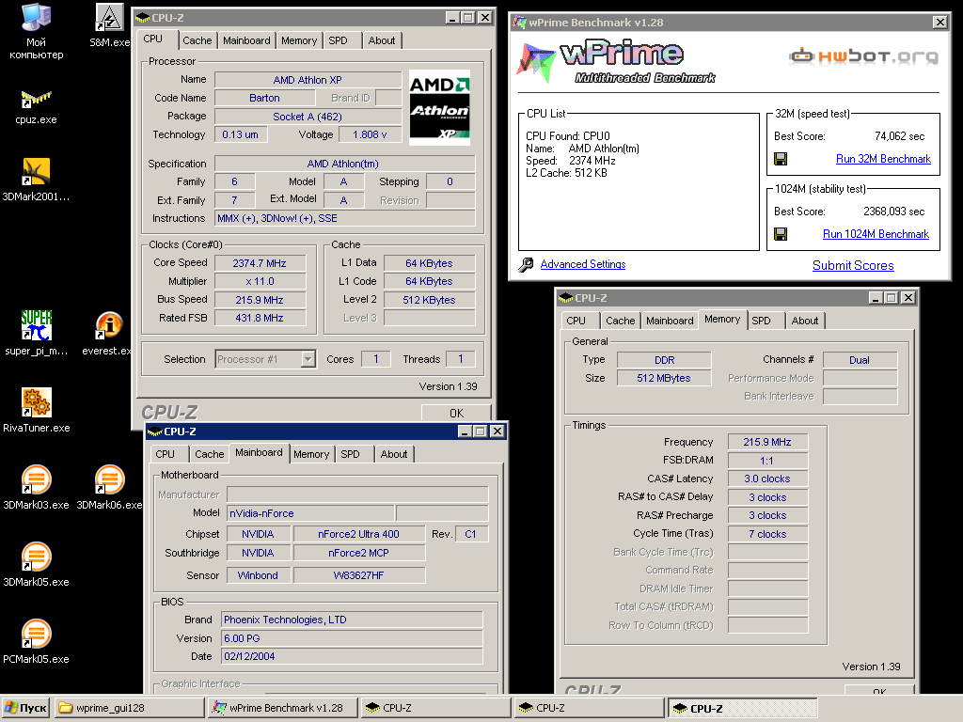This screenshot has height=722, width=963.
Task: Open the 3DMark03.exe desktop shortcut
Action: (37, 488)
